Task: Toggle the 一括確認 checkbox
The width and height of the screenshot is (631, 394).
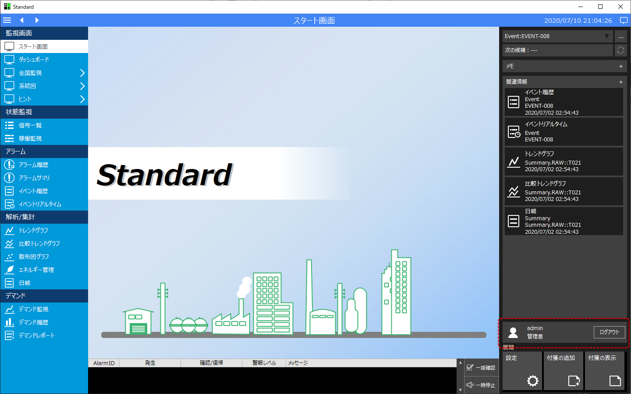Action: [471, 368]
